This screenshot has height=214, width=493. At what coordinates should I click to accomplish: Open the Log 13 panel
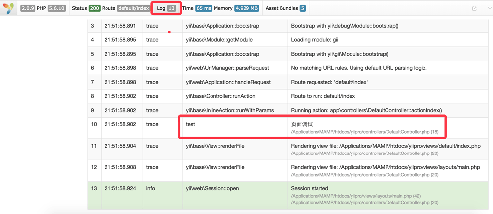(166, 8)
